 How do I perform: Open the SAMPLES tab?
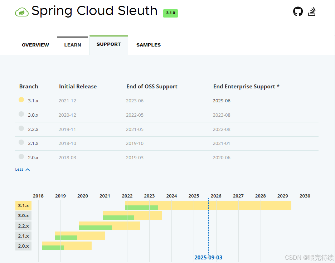pyautogui.click(x=149, y=45)
